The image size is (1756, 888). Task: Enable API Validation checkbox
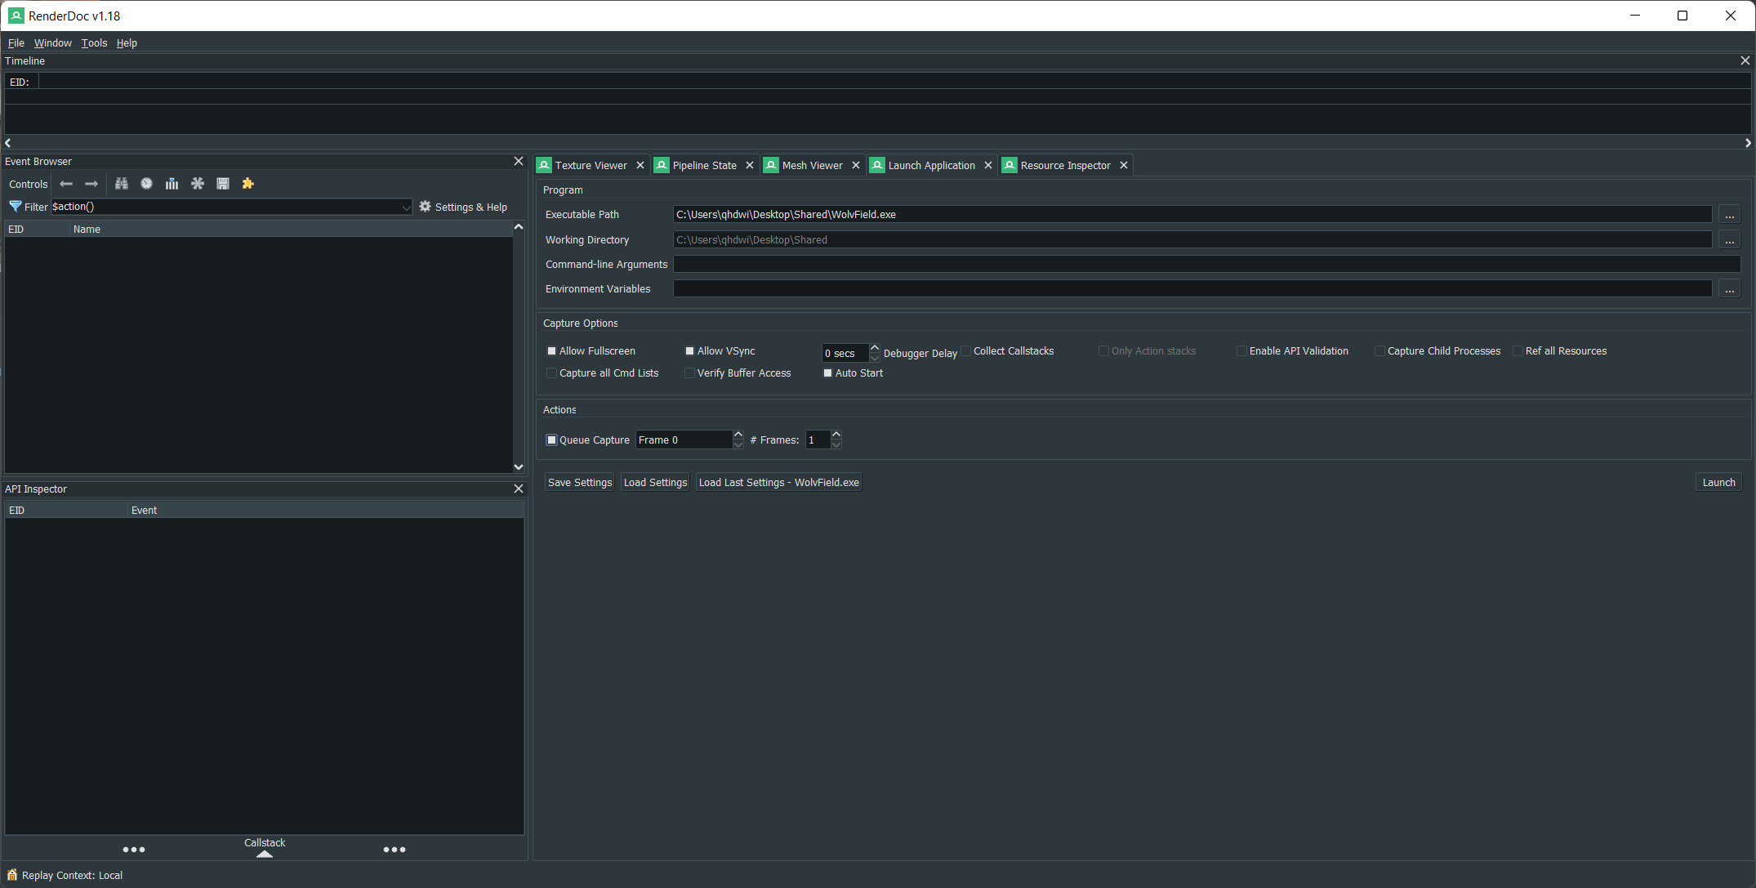tap(1241, 351)
